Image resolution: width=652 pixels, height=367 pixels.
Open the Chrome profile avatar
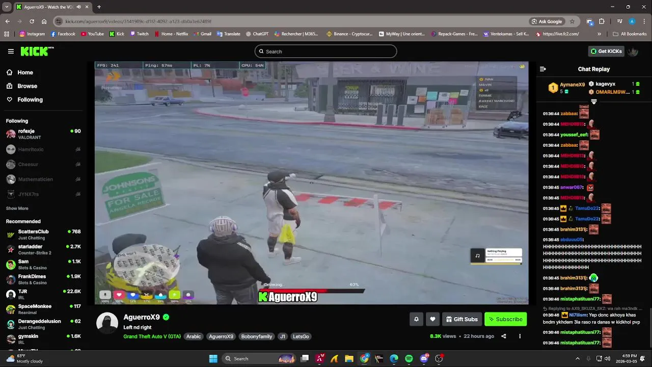(632, 21)
